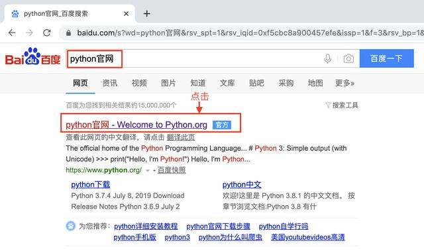
Task: Open a new tab with plus button
Action: pyautogui.click(x=147, y=13)
